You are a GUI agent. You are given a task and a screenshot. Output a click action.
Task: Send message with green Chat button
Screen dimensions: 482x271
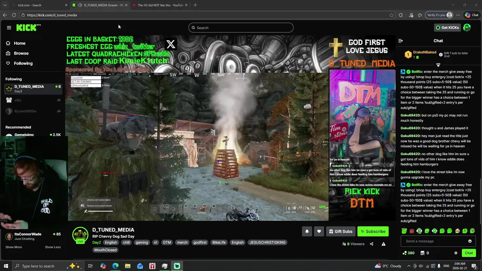[469, 253]
